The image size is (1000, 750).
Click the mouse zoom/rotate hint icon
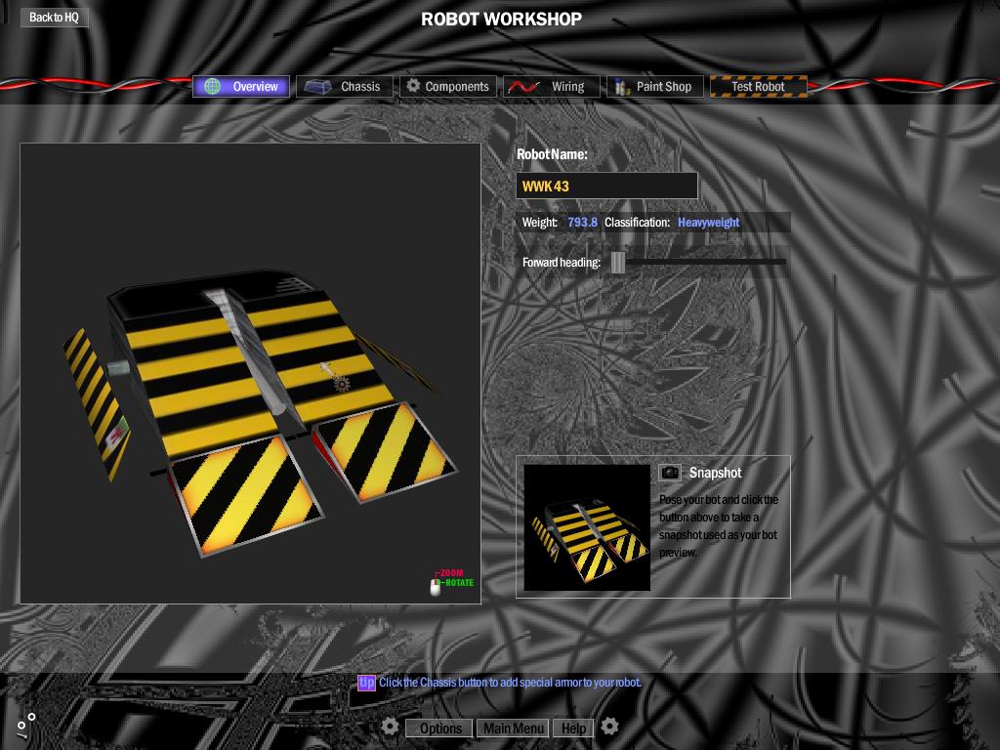435,587
